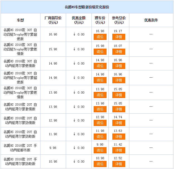Click discount 0.00 in the 9.98 row
The image size is (174, 169).
click(x=81, y=148)
